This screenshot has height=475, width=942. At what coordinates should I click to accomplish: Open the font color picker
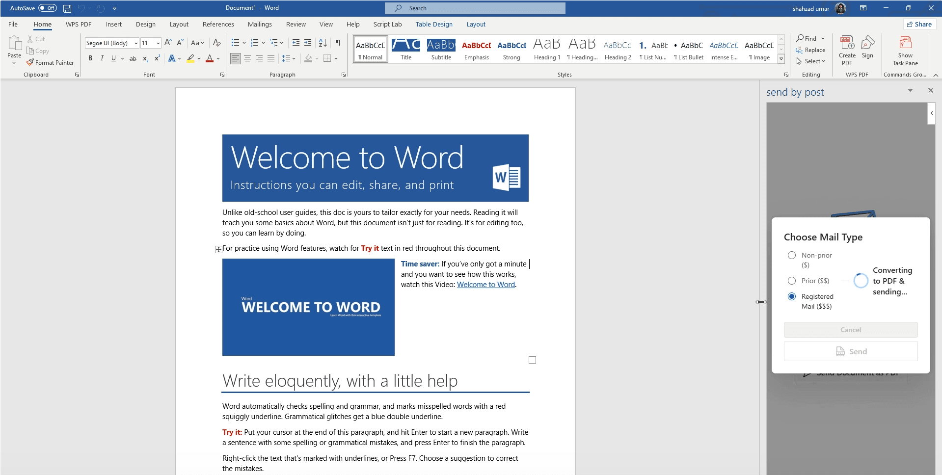(218, 59)
